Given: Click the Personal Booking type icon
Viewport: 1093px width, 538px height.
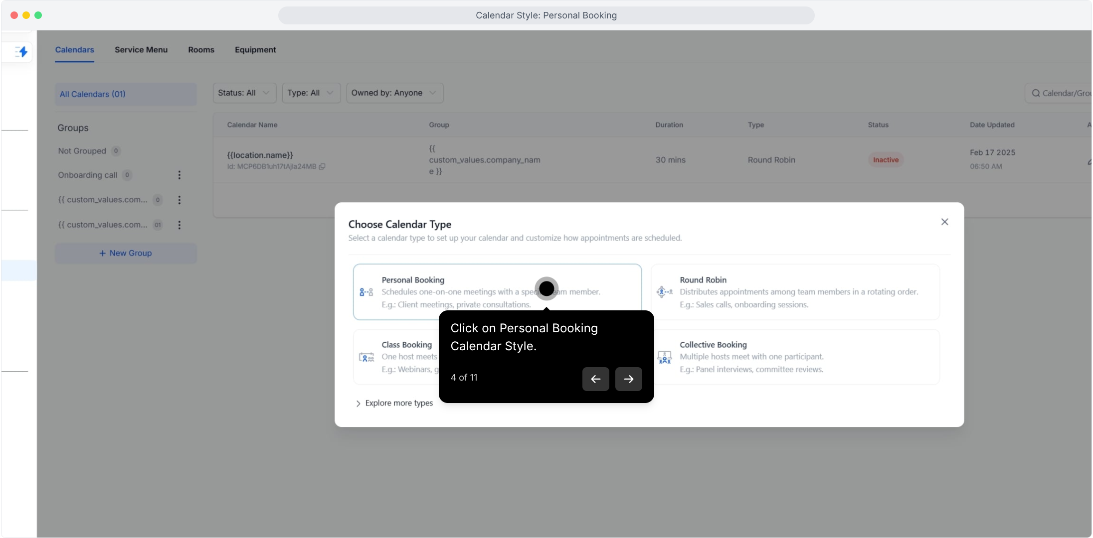Looking at the screenshot, I should (366, 292).
